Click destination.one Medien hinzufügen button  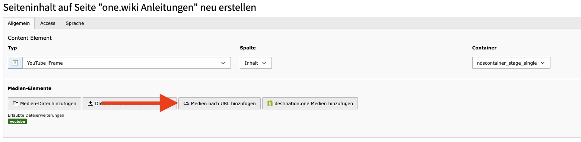(x=310, y=104)
